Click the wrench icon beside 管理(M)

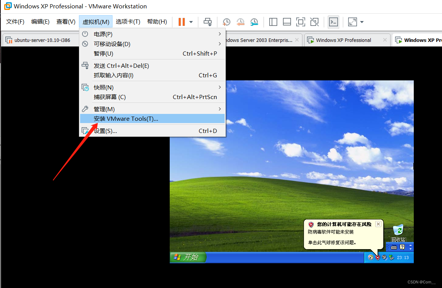pos(85,109)
